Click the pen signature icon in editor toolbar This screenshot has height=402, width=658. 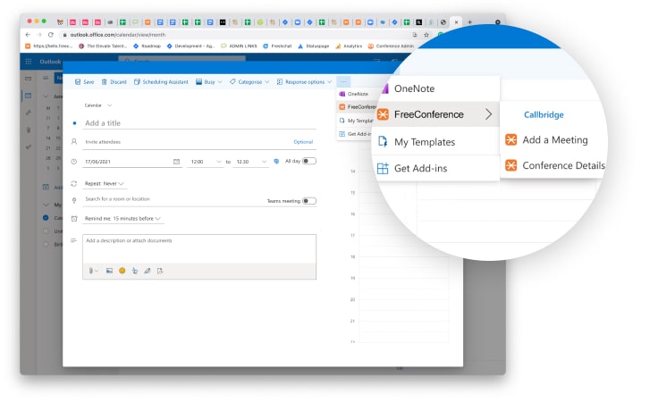point(148,271)
